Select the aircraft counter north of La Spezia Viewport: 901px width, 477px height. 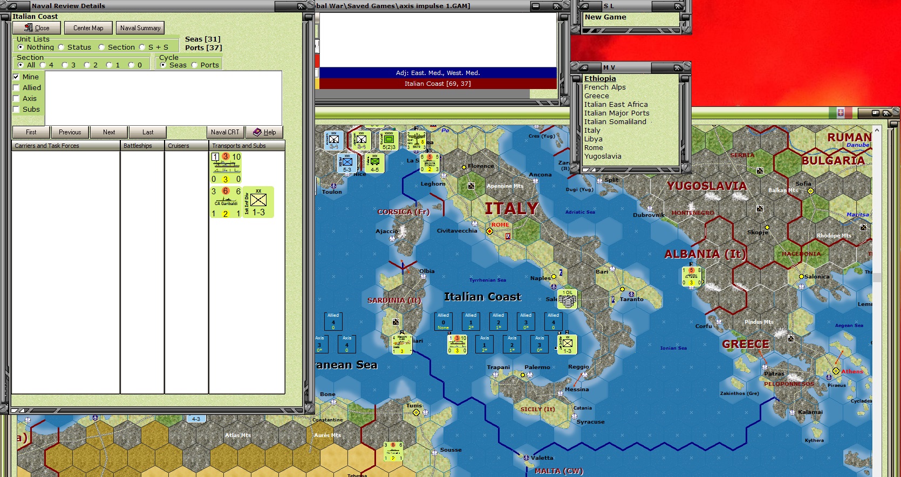pyautogui.click(x=416, y=140)
